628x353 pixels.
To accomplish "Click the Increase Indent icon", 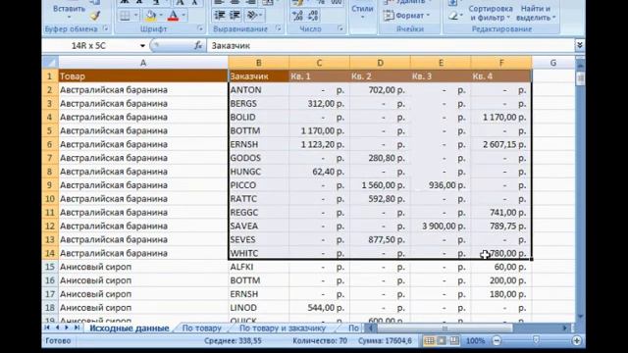I will point(235,16).
